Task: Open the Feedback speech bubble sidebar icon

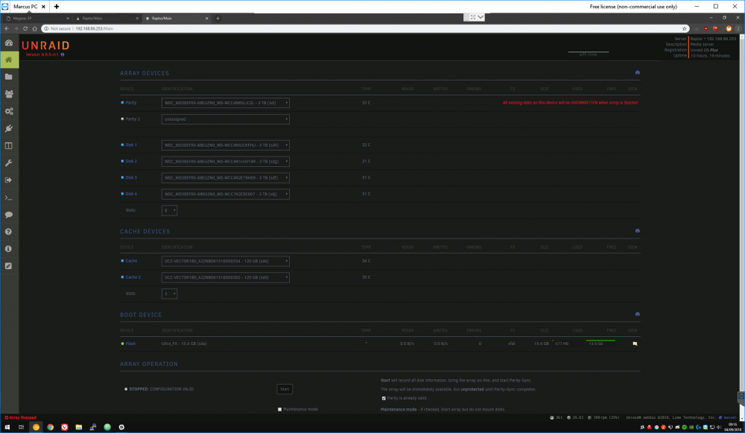Action: (8, 215)
